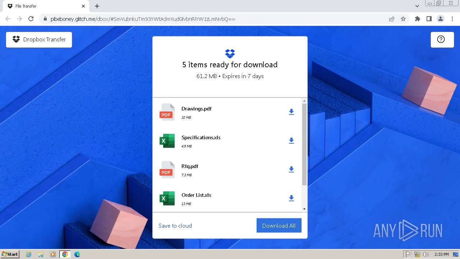Close the File Transfer tab
This screenshot has width=460, height=259.
pos(83,6)
